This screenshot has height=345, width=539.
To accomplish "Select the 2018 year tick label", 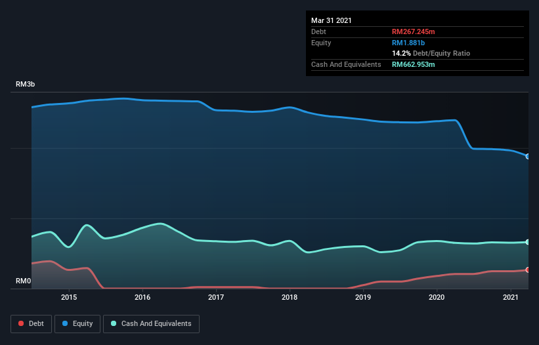I will point(290,298).
